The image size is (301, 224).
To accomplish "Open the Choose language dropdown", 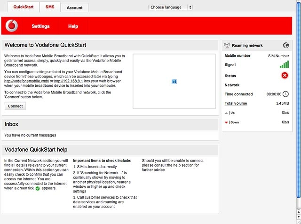I will pos(170,8).
